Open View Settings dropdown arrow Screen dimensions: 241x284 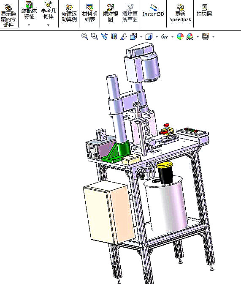coord(213,37)
